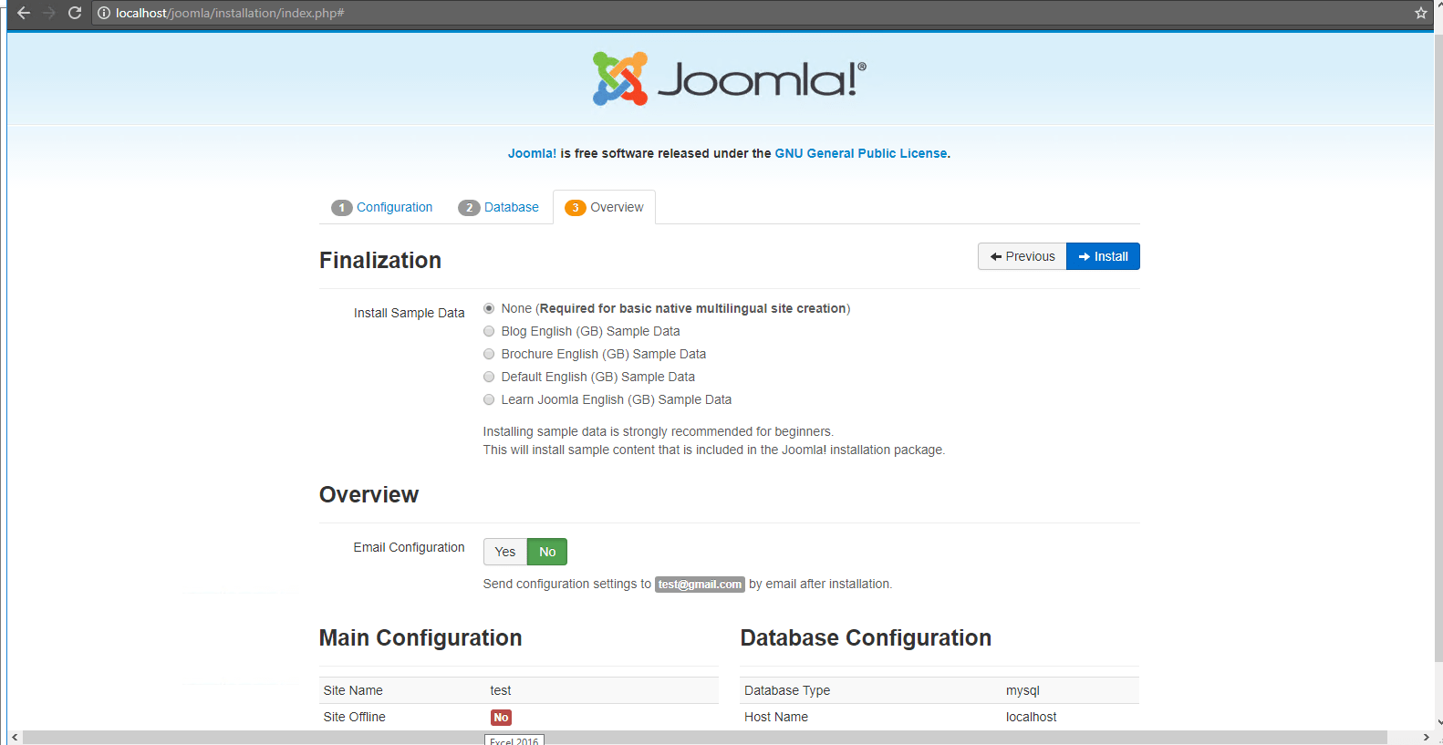Bookmark this page with the star icon
Image resolution: width=1443 pixels, height=745 pixels.
[x=1420, y=13]
